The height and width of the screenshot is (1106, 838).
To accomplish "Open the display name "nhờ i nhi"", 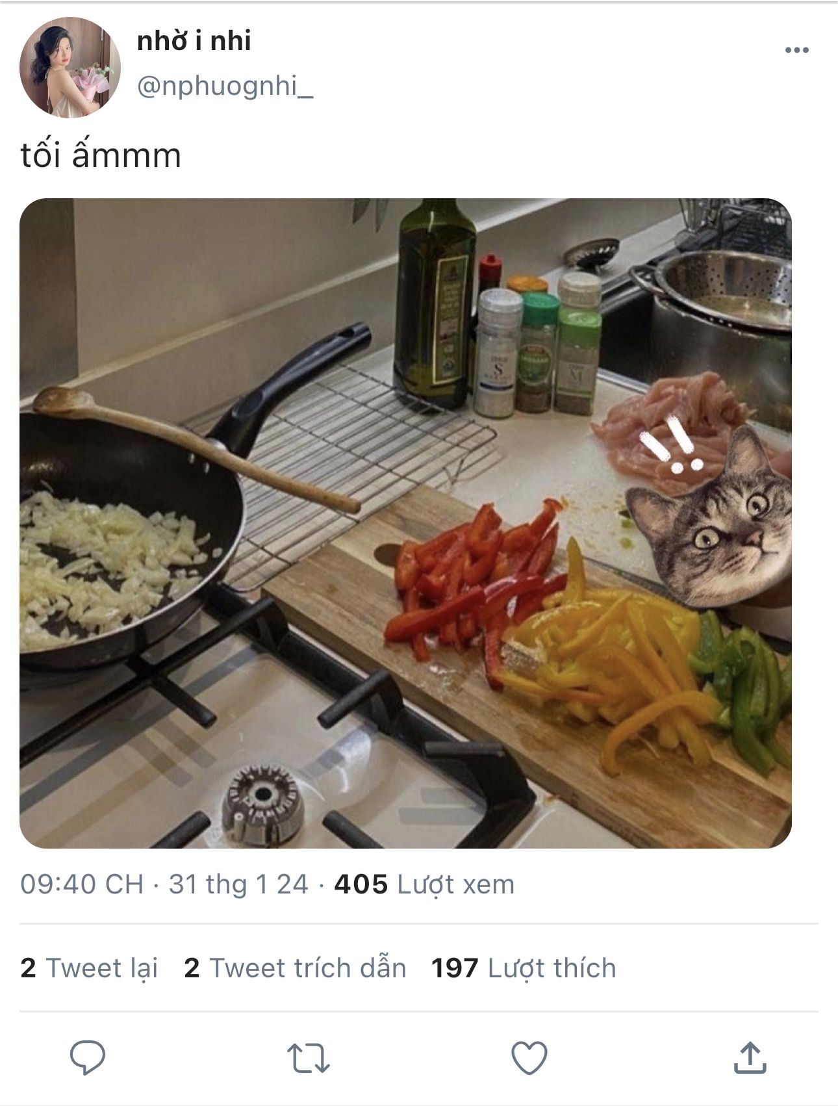I will tap(194, 41).
